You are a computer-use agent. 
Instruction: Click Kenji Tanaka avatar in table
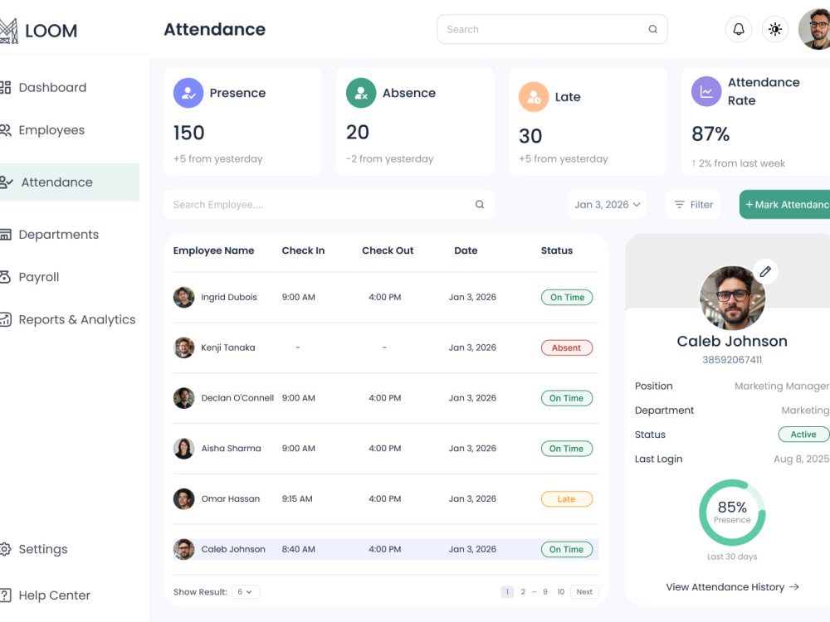click(183, 347)
